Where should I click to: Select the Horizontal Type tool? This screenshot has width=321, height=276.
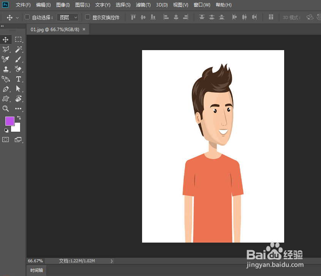pyautogui.click(x=18, y=79)
